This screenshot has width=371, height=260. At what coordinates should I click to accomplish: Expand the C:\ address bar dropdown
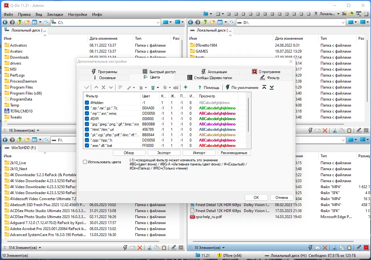coord(158,22)
